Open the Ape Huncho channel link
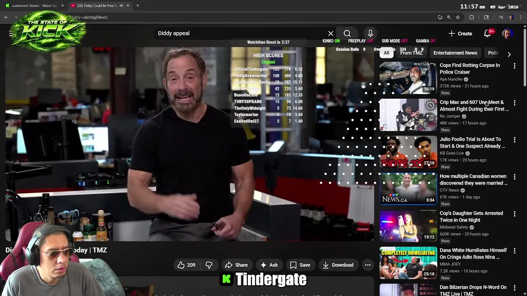This screenshot has width=527, height=296. coord(451,79)
